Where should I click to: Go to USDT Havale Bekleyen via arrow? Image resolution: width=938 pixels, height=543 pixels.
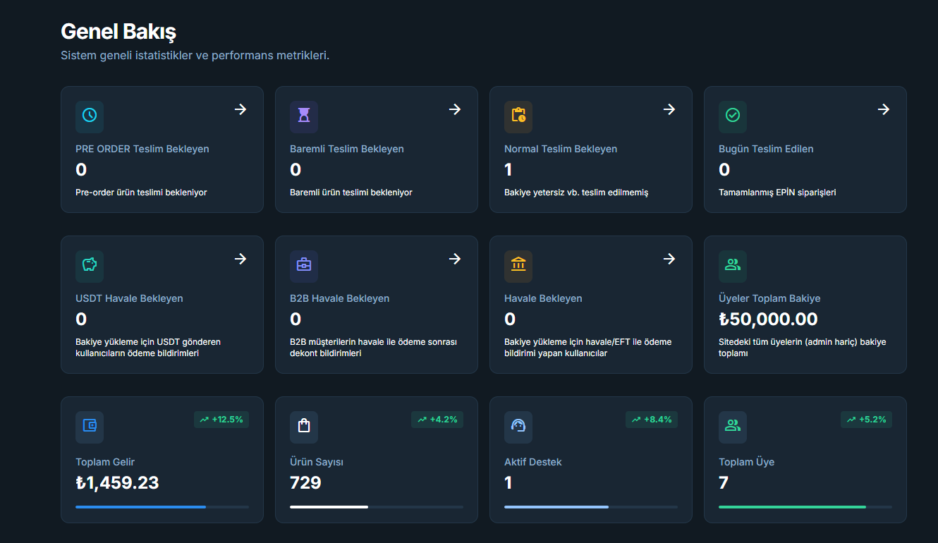[x=240, y=259]
